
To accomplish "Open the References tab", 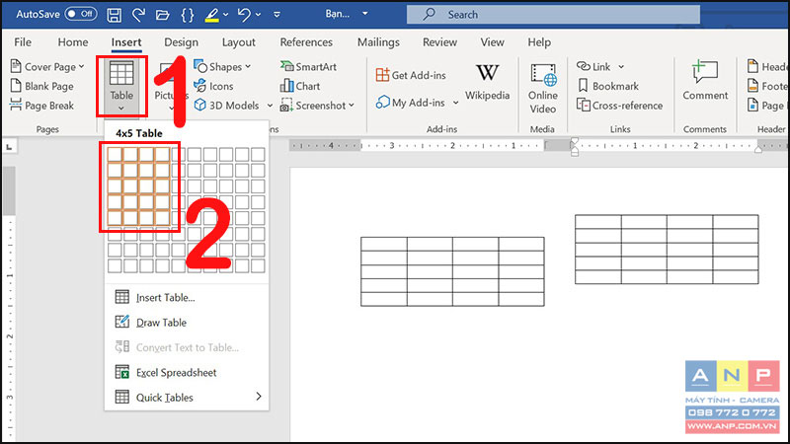I will click(306, 42).
